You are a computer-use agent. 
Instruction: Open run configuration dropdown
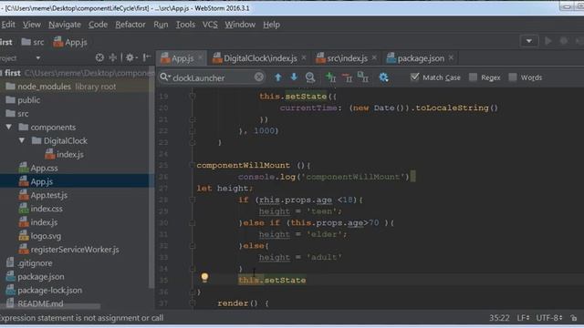(529, 41)
